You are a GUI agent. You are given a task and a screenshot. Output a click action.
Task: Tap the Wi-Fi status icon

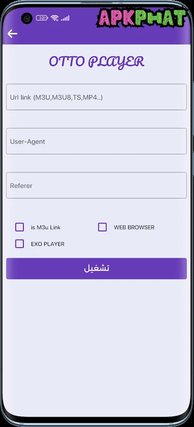click(54, 18)
